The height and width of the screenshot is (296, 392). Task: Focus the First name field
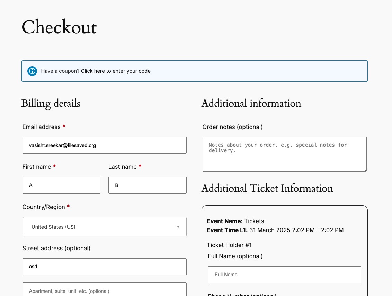62,185
